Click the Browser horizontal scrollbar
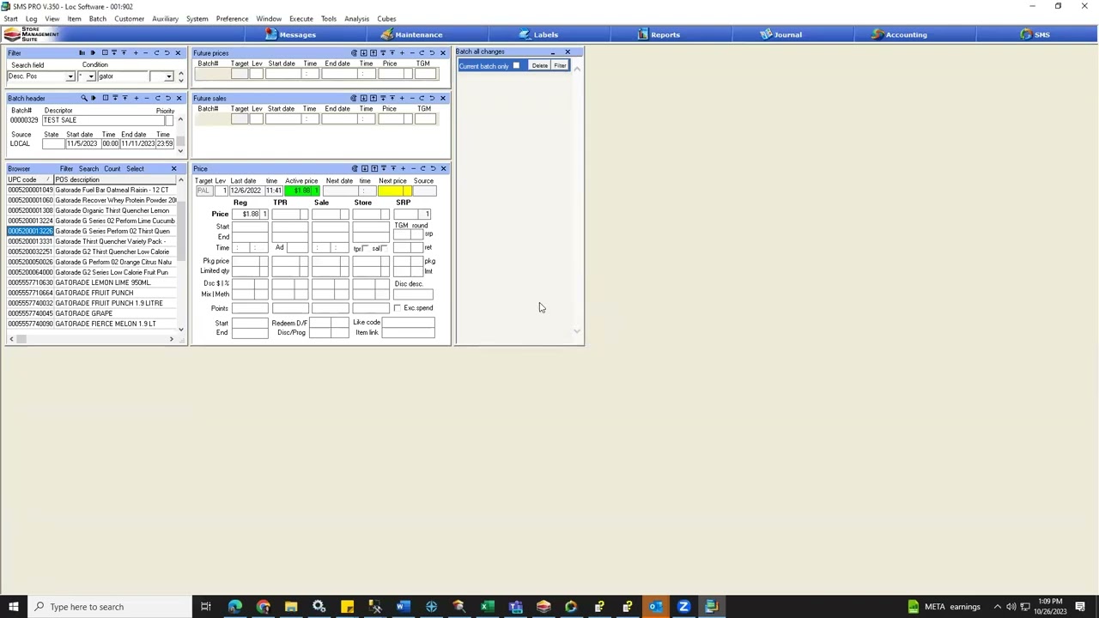The width and height of the screenshot is (1099, 618). coord(93,339)
